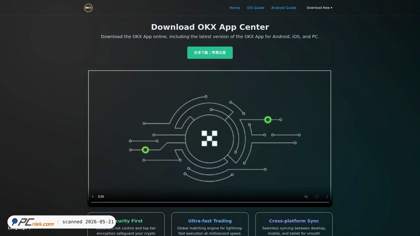Click the Download OKX App Center heading
This screenshot has width=420, height=236.
(x=210, y=27)
